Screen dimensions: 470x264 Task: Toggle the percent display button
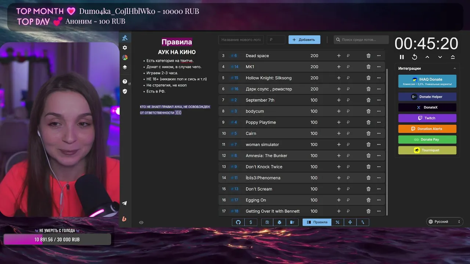click(x=337, y=222)
